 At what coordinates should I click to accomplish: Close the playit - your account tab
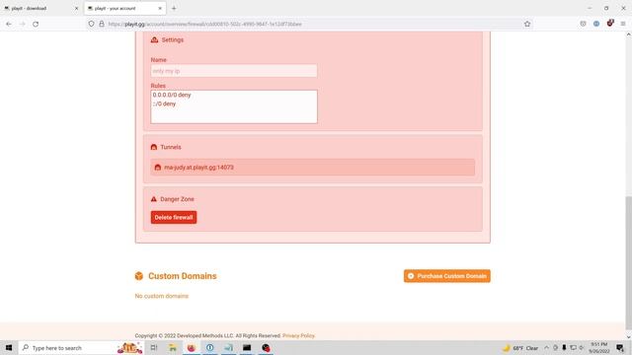pos(160,8)
